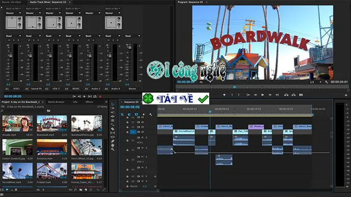Screen dimensions: 351x197
Task: Open the project panel folder icon
Action: pyautogui.click(x=48, y=110)
